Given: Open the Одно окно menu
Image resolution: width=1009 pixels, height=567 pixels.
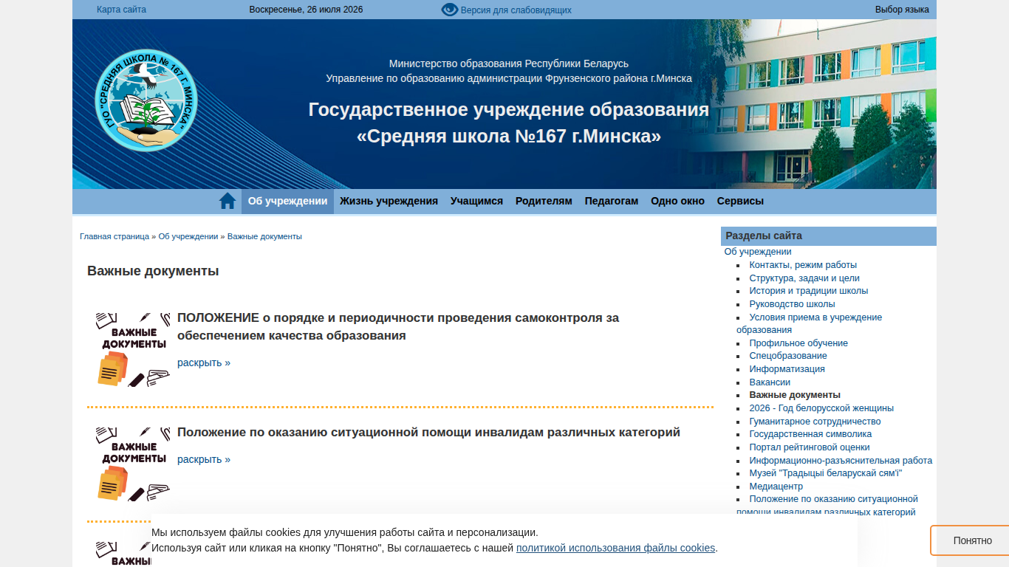Looking at the screenshot, I should [677, 201].
